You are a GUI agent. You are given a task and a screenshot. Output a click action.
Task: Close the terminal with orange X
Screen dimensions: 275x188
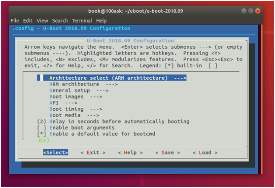click(258, 11)
